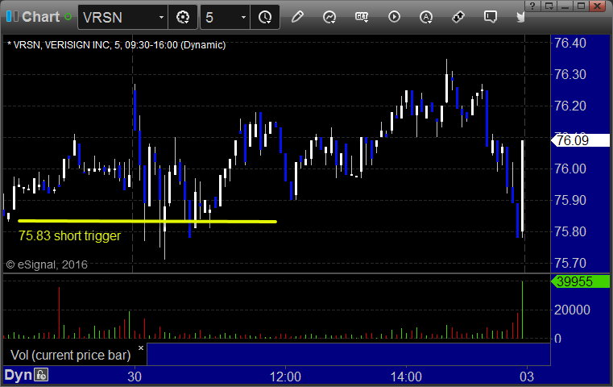Click the 76.09 current price marker
Image resolution: width=613 pixels, height=387 pixels.
click(580, 140)
